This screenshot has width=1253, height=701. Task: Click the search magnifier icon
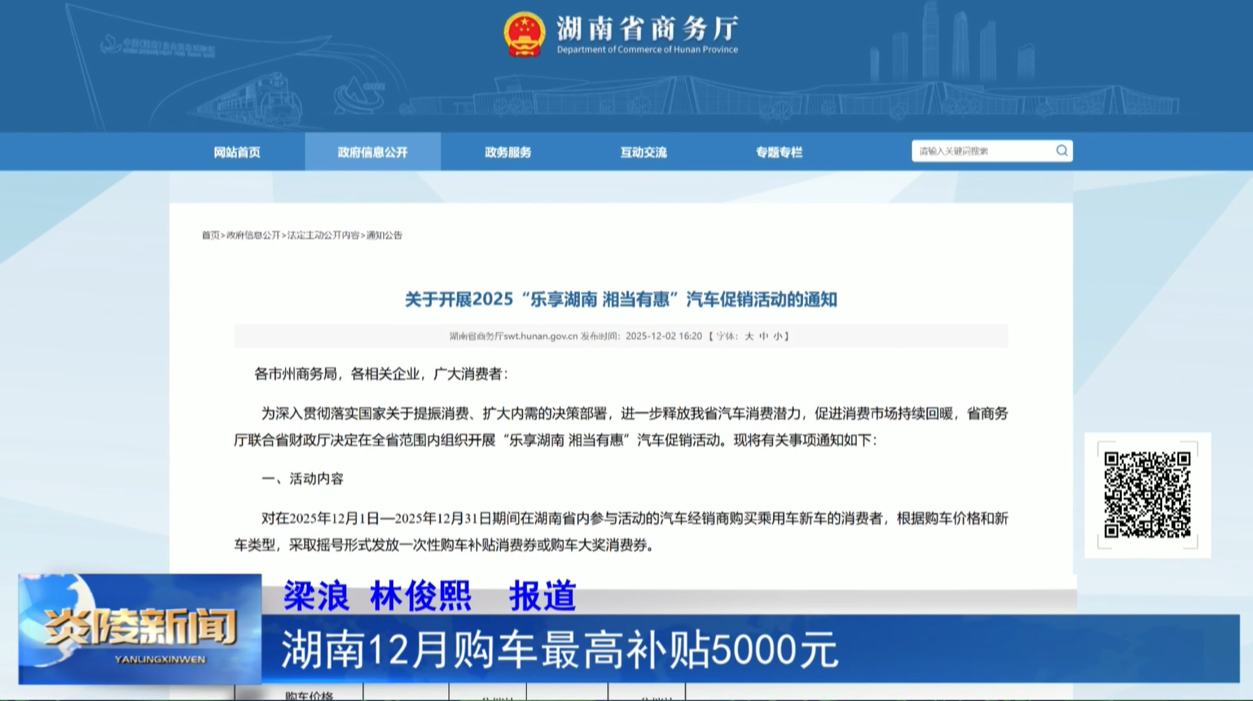1063,151
